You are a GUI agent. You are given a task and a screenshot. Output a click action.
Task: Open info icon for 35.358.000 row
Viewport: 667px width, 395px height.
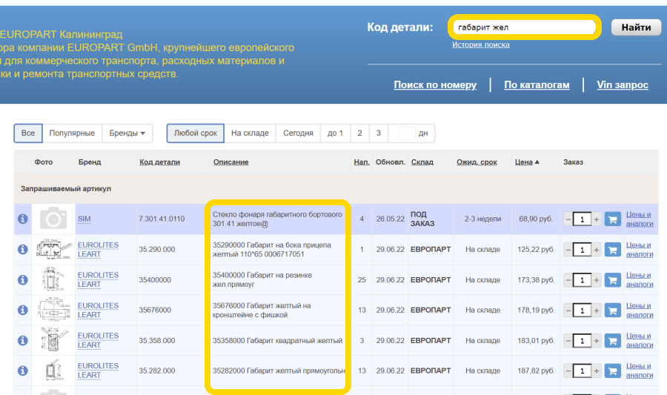(x=23, y=341)
